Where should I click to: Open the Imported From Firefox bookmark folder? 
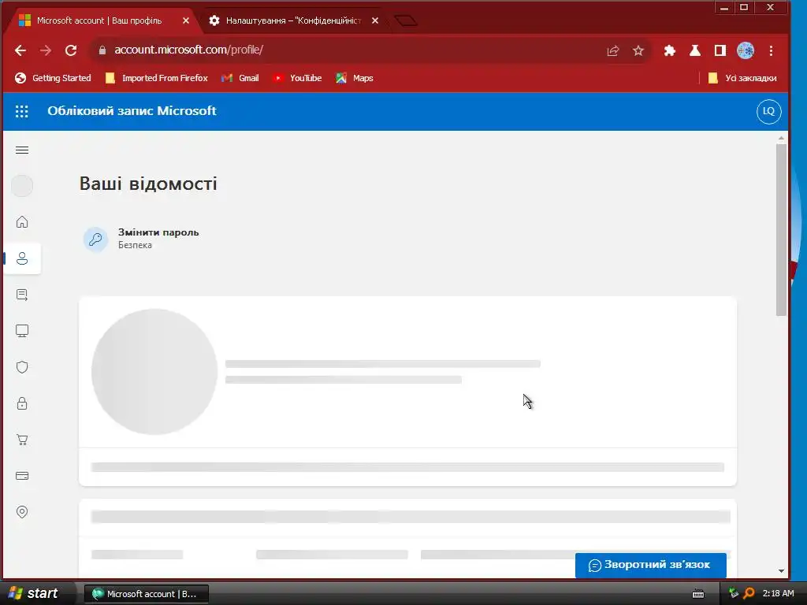[157, 78]
